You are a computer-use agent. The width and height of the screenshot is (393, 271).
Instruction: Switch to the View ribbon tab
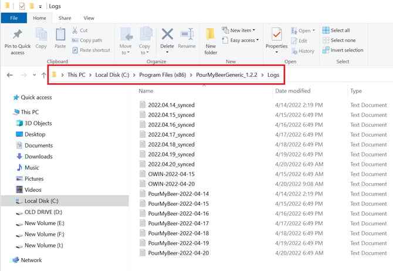point(89,18)
